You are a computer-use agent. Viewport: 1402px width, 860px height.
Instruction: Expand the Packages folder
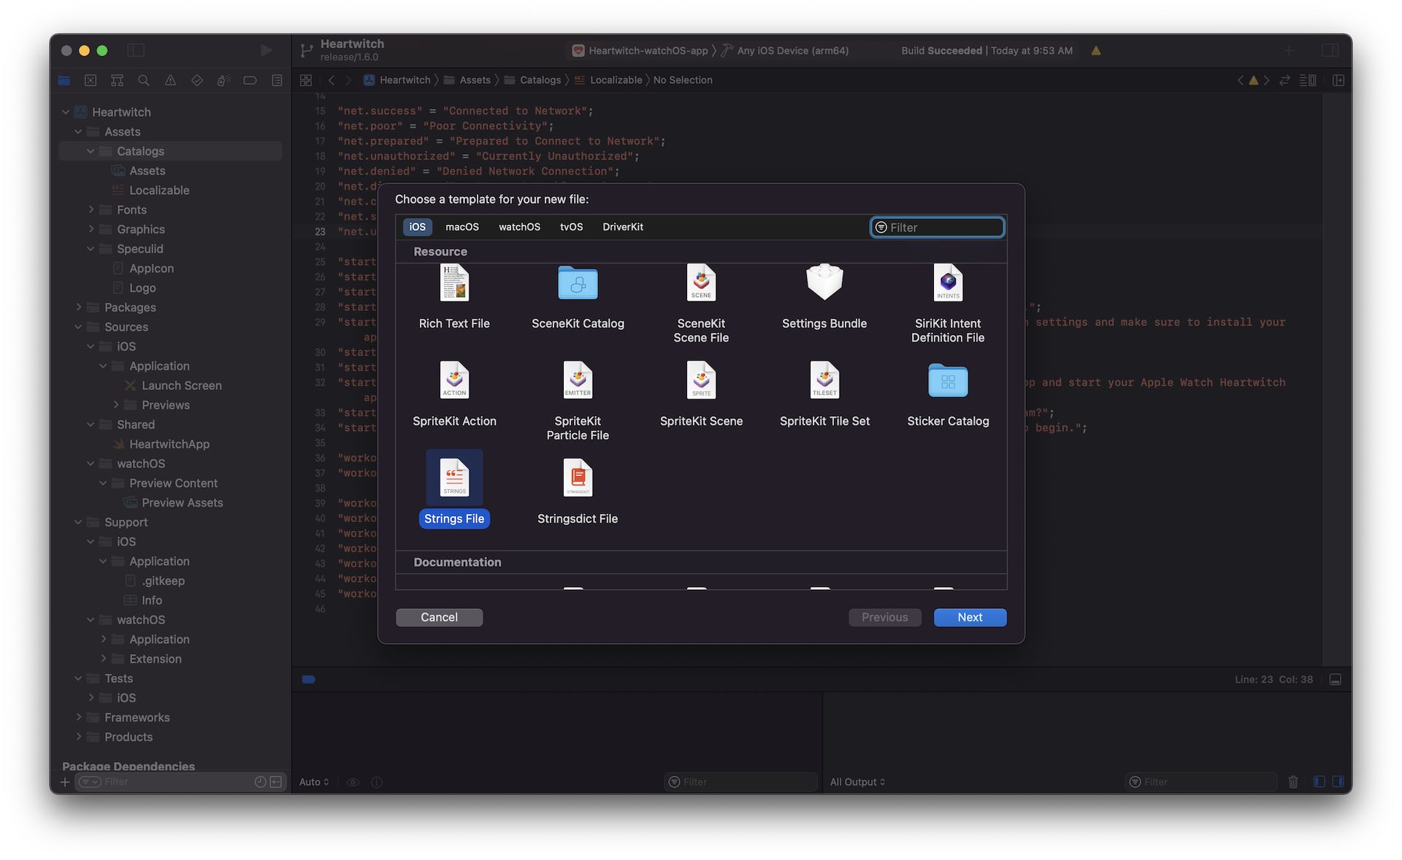click(78, 307)
